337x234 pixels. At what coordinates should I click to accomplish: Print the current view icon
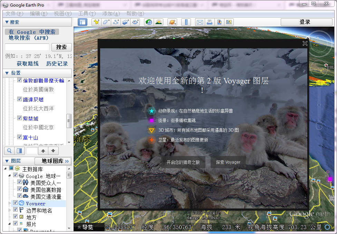210,22
